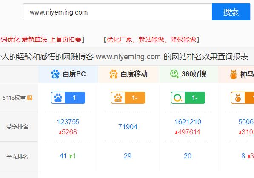Click the paw icon inside blue weight badge

[x=58, y=98]
